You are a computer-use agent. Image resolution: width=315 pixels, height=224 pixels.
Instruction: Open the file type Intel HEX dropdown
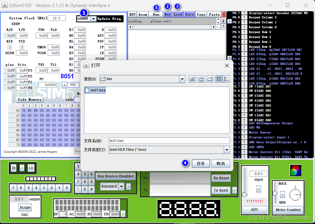(x=227, y=150)
